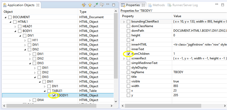The width and height of the screenshot is (227, 110).
Task: Click the refresh objects toolbar icon
Action: pos(84,5)
